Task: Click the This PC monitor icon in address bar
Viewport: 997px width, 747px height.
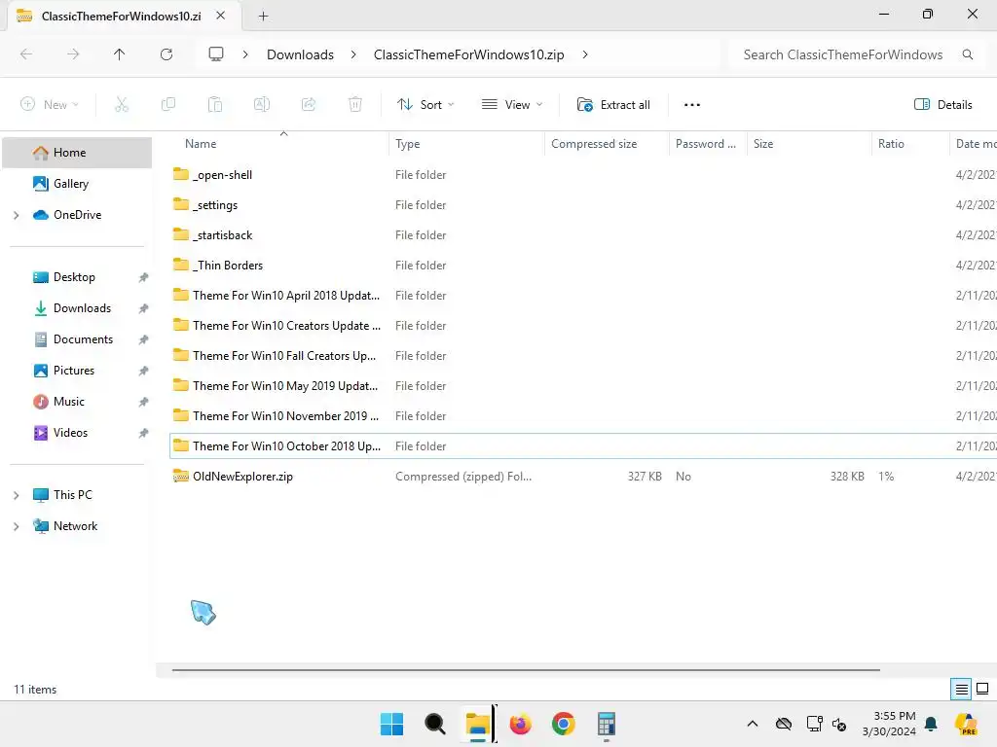Action: [x=216, y=54]
